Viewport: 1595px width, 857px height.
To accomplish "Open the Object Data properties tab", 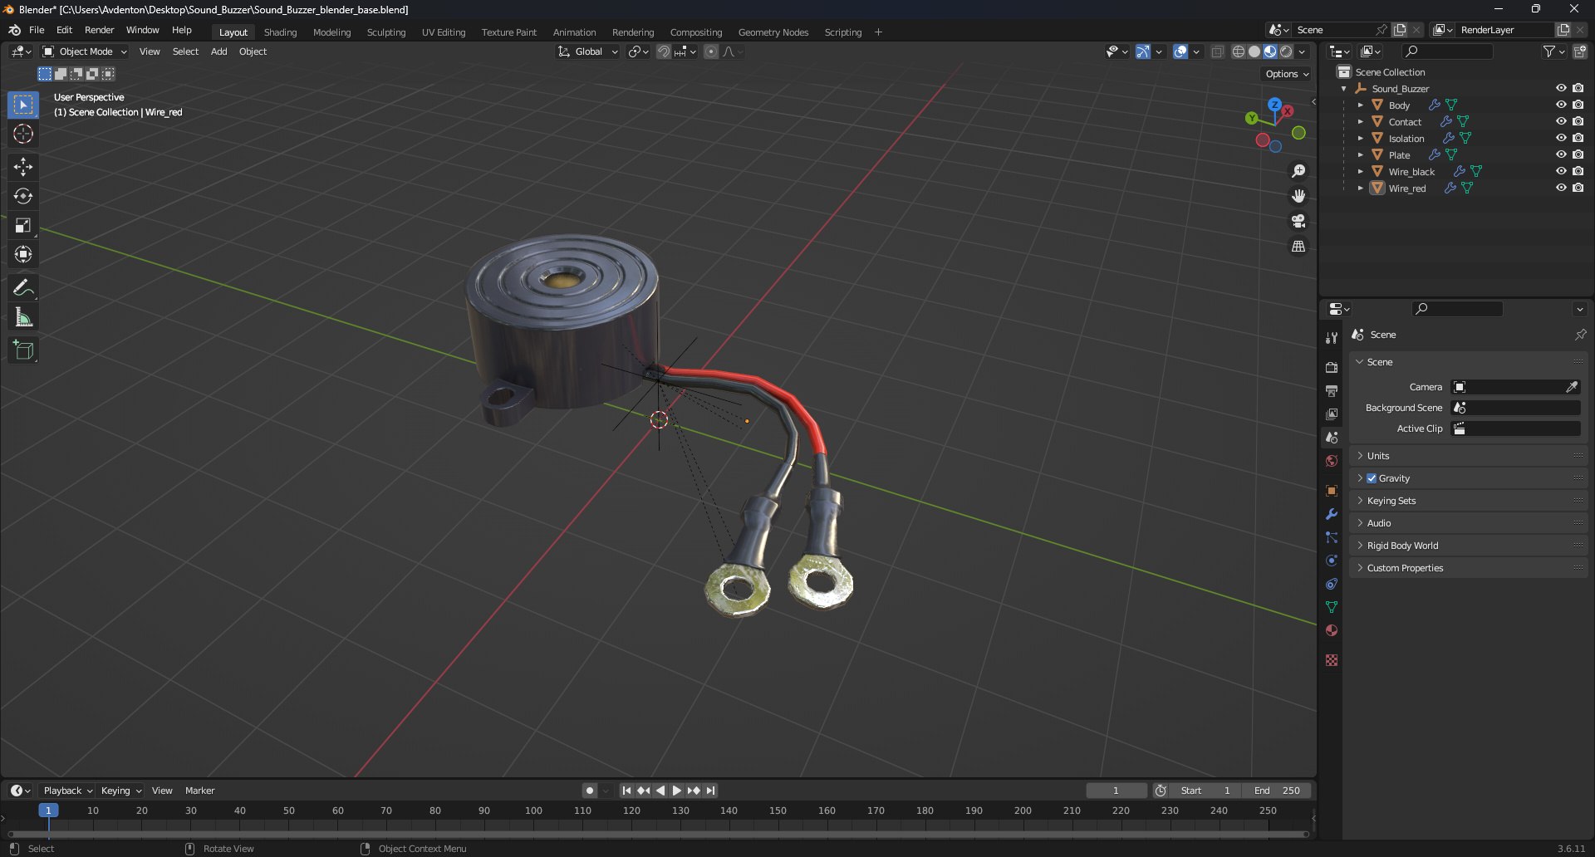I will (1332, 607).
